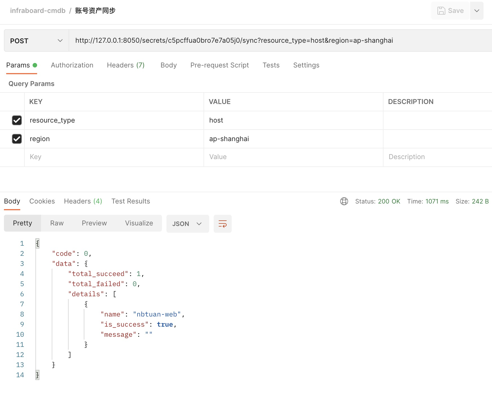
Task: Click the "total_succeed" line in response
Action: click(106, 274)
